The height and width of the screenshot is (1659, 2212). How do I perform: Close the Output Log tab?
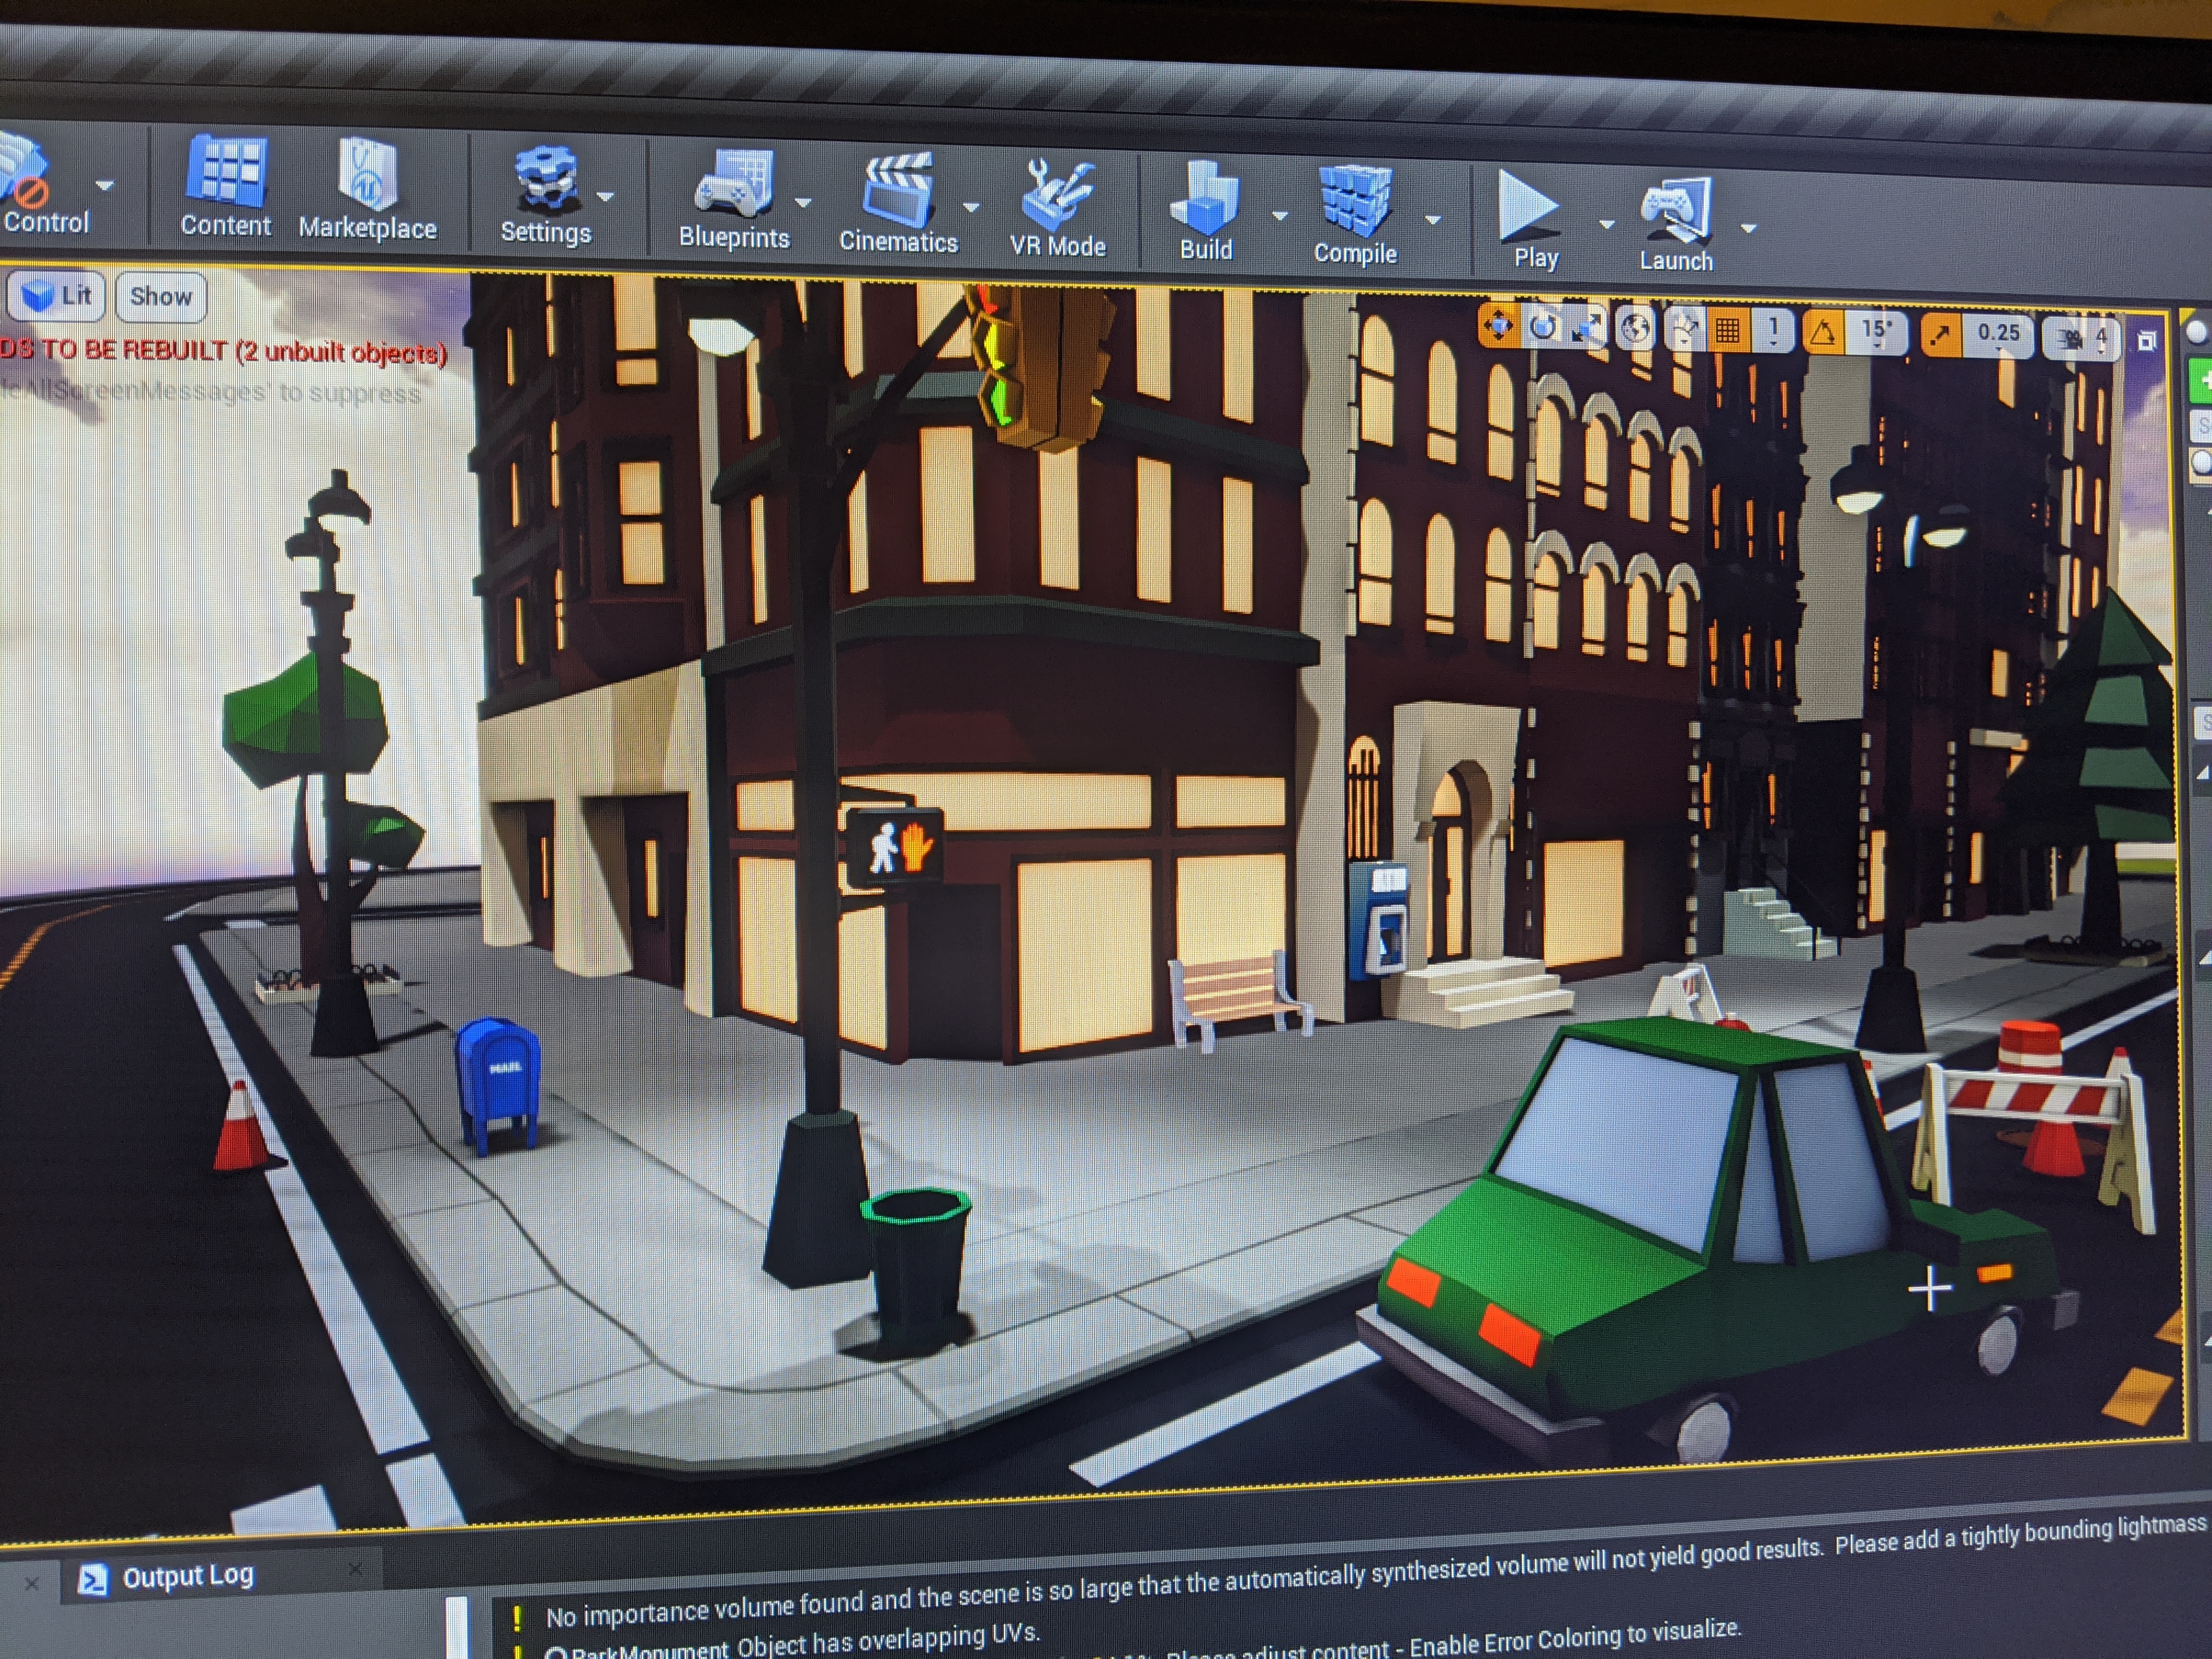(x=355, y=1569)
